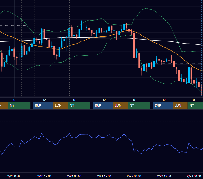Select the LDN block beside the first 東京
Image resolution: width=203 pixels, height=179 pixels.
61,105
